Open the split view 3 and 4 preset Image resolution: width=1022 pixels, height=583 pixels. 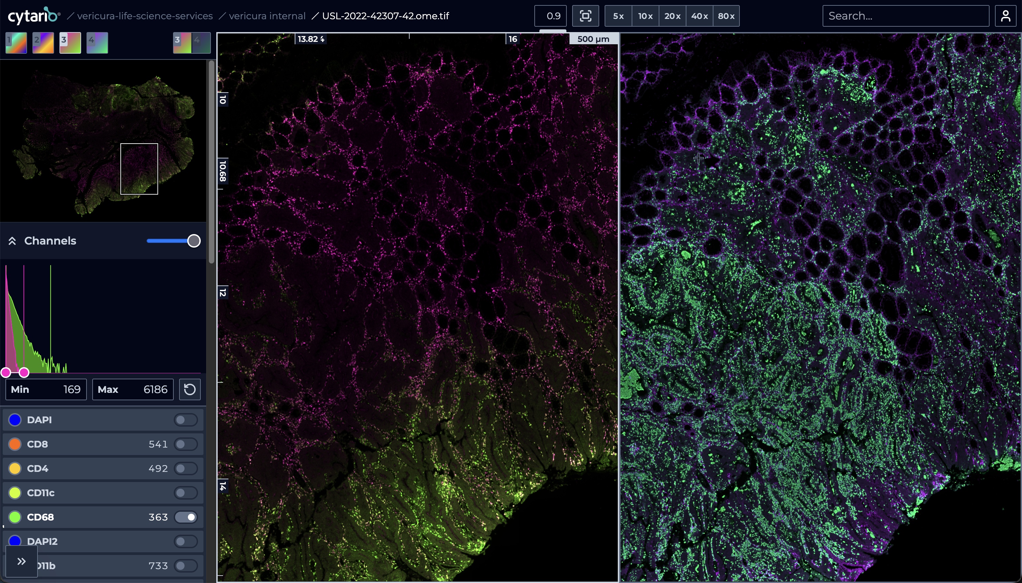click(x=192, y=43)
